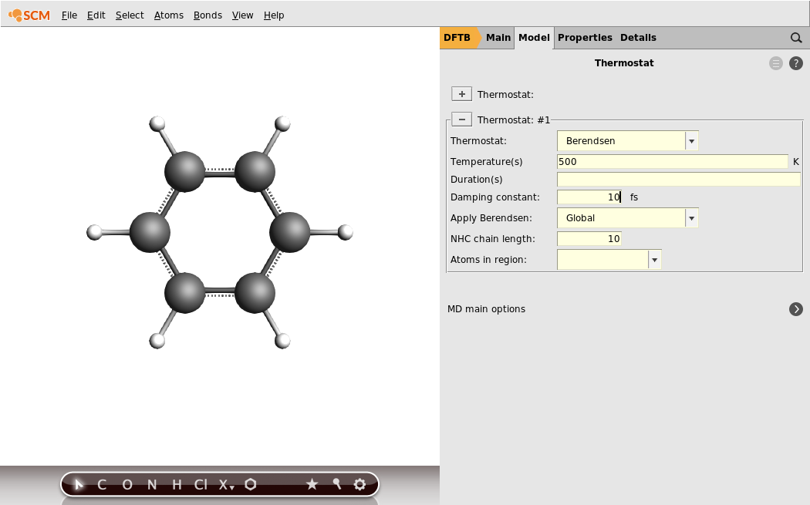Switch to the Properties tab
The width and height of the screenshot is (810, 505).
585,38
